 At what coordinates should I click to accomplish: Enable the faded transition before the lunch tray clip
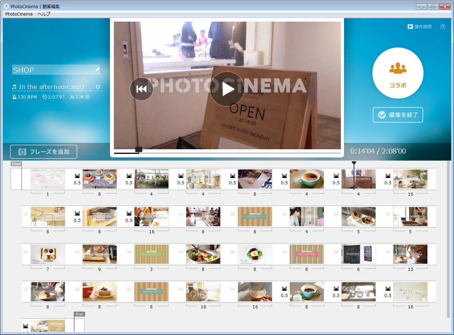26,251
